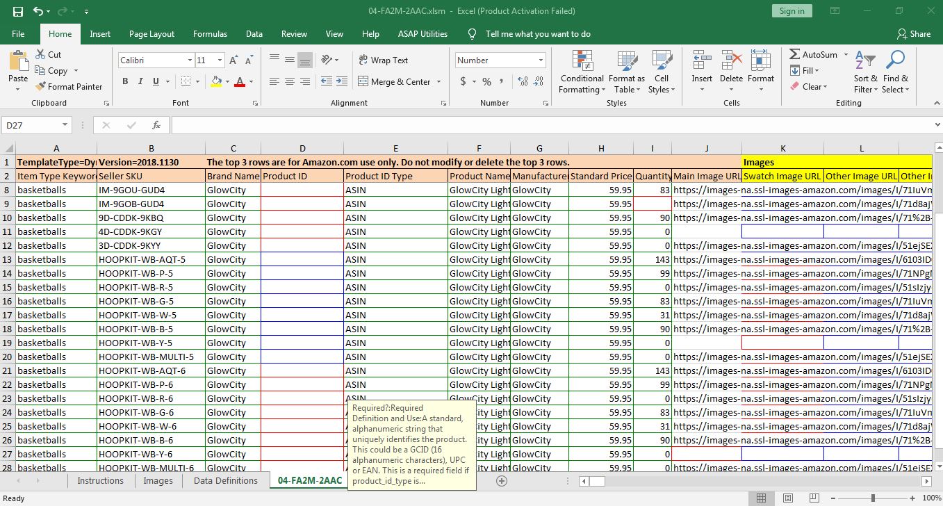The width and height of the screenshot is (943, 506).
Task: Click the Share button
Action: click(x=913, y=34)
